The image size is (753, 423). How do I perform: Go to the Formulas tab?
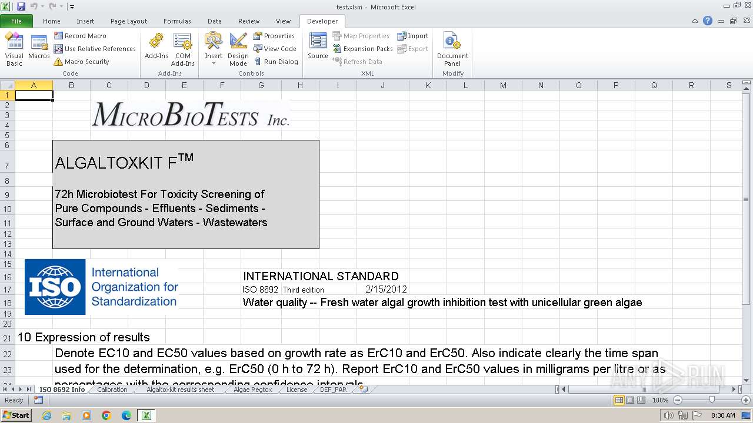point(177,21)
